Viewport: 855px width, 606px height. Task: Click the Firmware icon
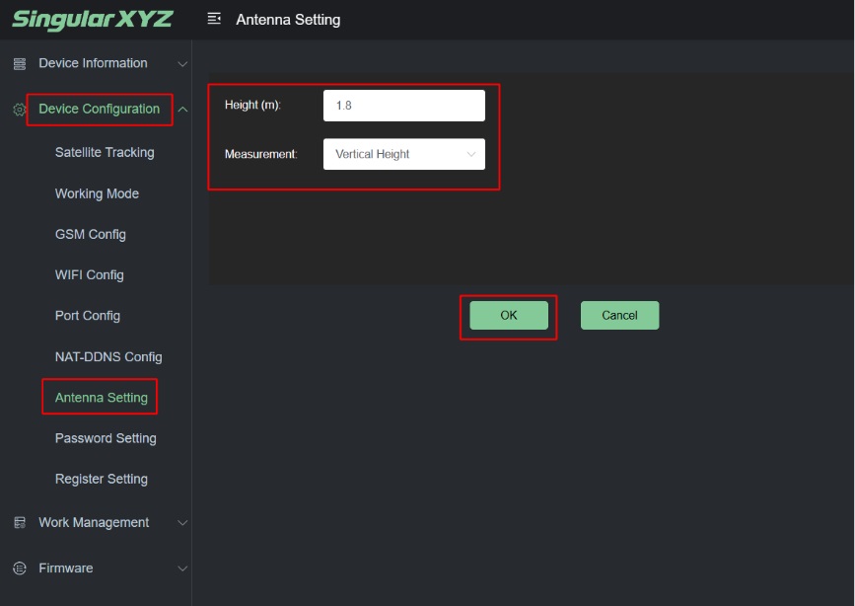(19, 568)
